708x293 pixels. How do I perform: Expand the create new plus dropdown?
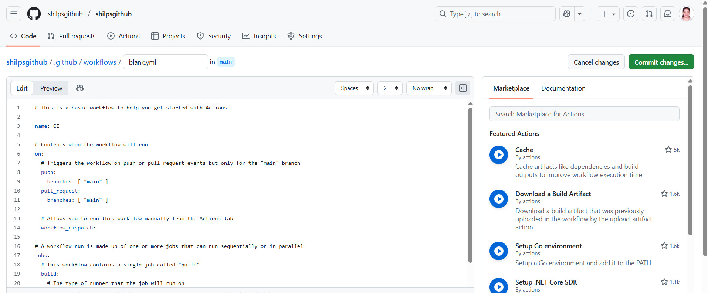coord(608,14)
